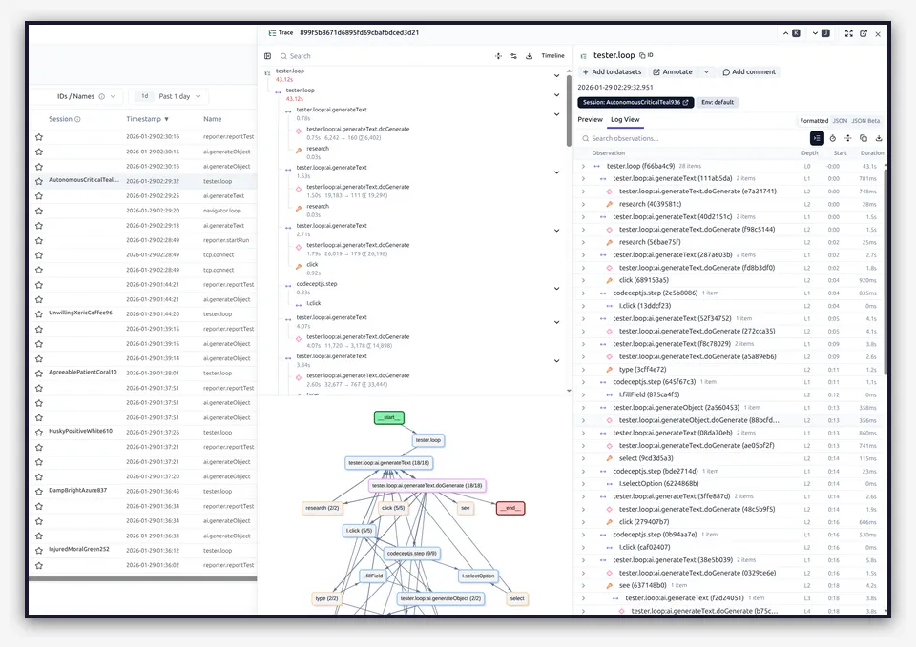This screenshot has height=647, width=916.
Task: Toggle the Timeline view
Action: click(x=552, y=56)
